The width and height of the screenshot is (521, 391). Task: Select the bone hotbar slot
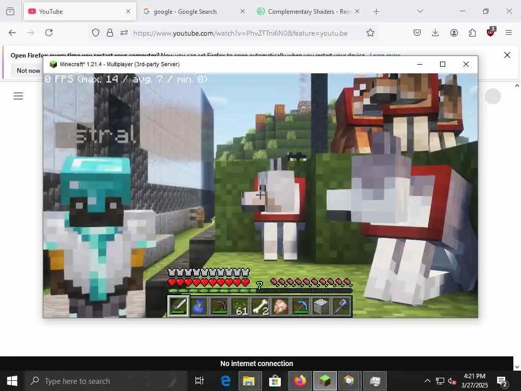click(x=260, y=306)
